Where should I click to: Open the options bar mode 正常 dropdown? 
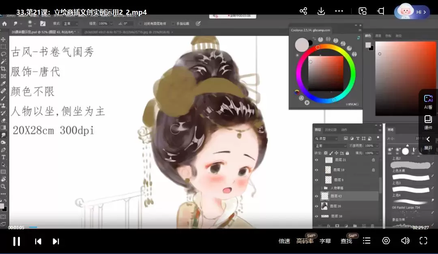pyautogui.click(x=71, y=24)
